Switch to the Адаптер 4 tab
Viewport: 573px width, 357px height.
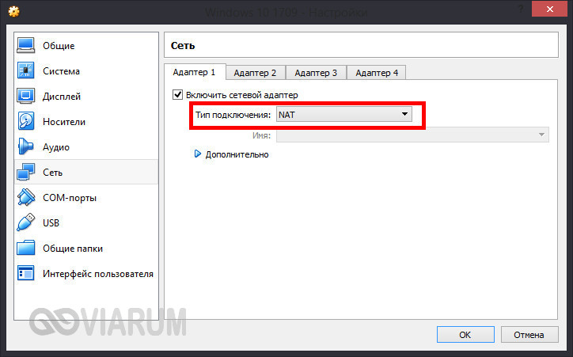pos(377,73)
